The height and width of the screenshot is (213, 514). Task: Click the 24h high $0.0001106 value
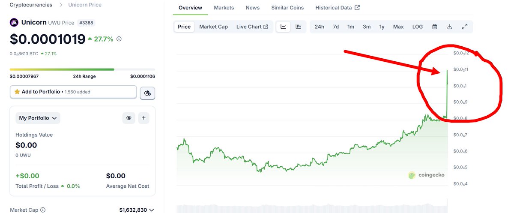pos(143,76)
